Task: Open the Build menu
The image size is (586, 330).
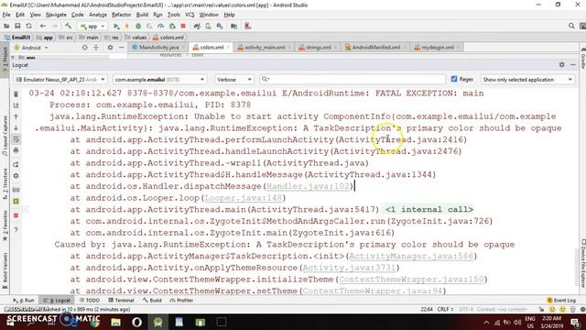Action: pos(142,15)
